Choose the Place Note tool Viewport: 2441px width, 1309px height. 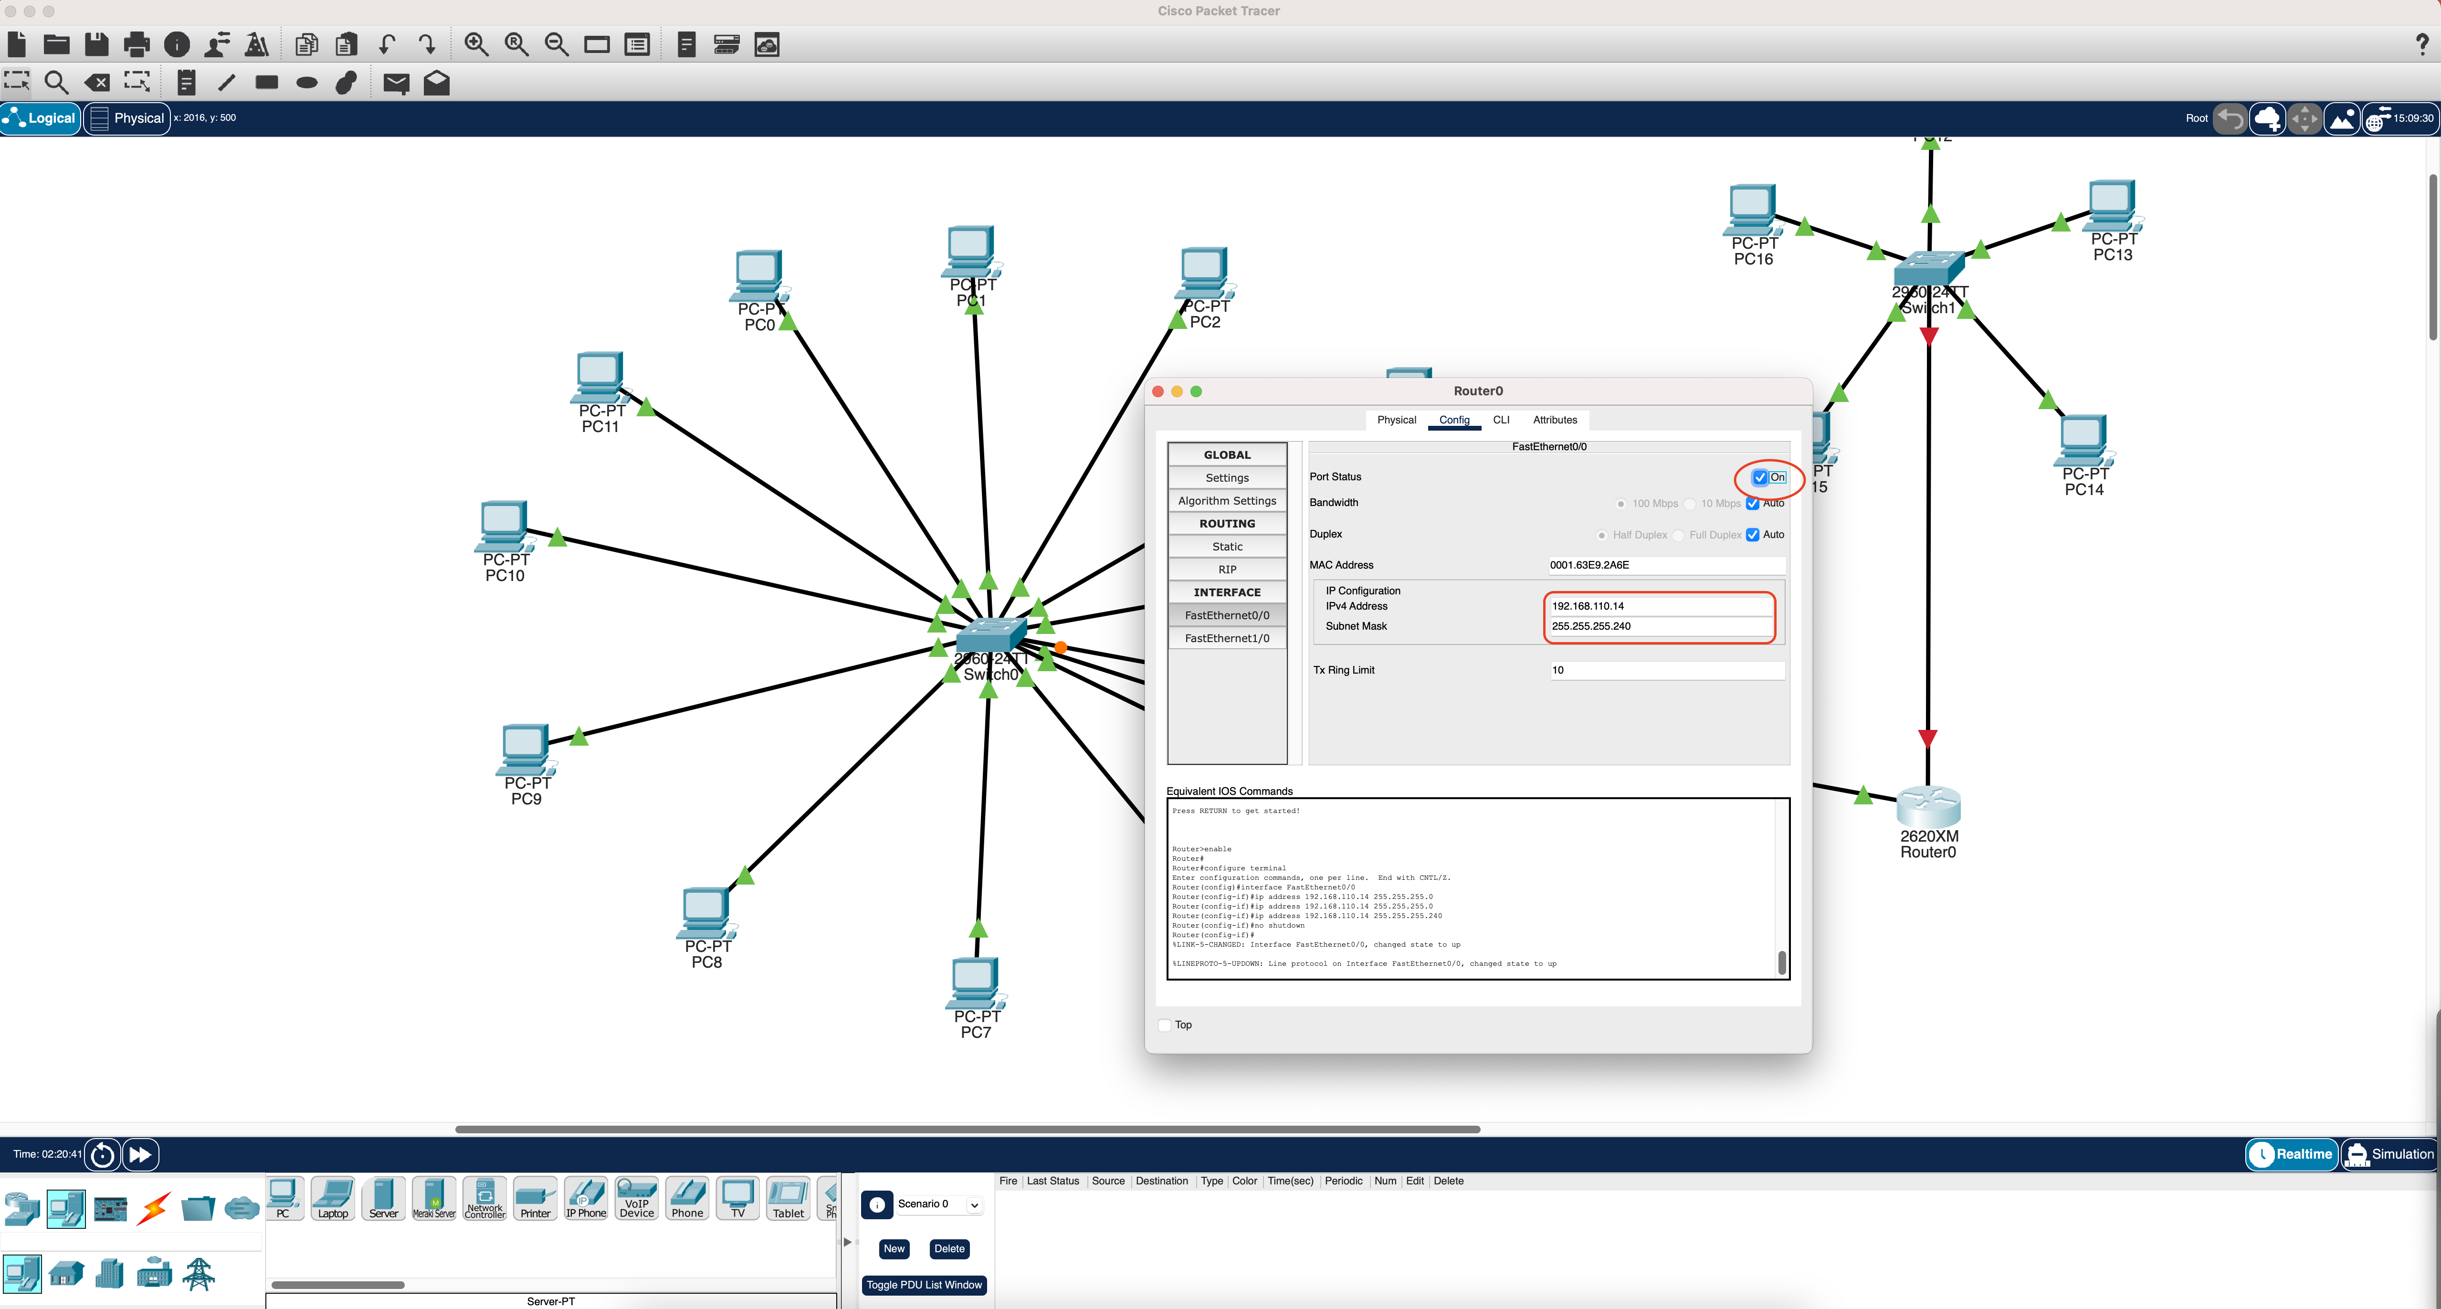point(187,83)
